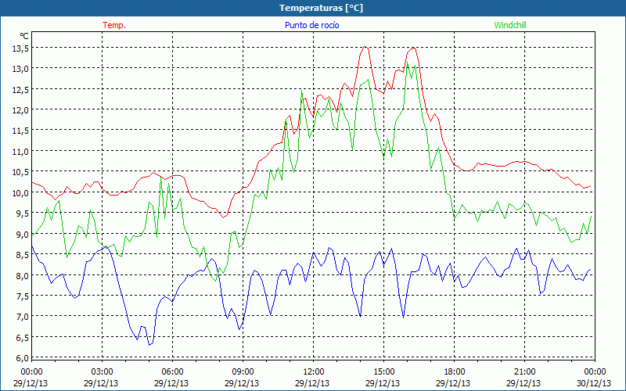The width and height of the screenshot is (626, 391).
Task: Click the 13,5 y-axis value
Action: (22, 48)
